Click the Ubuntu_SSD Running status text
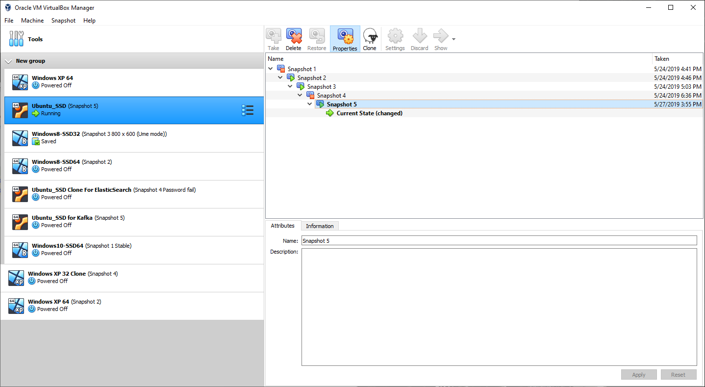705x387 pixels. 51,113
